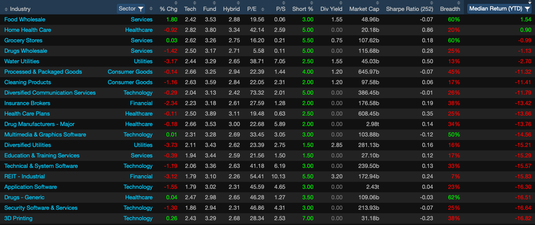Open the Cleaning Products industry link

27,82
